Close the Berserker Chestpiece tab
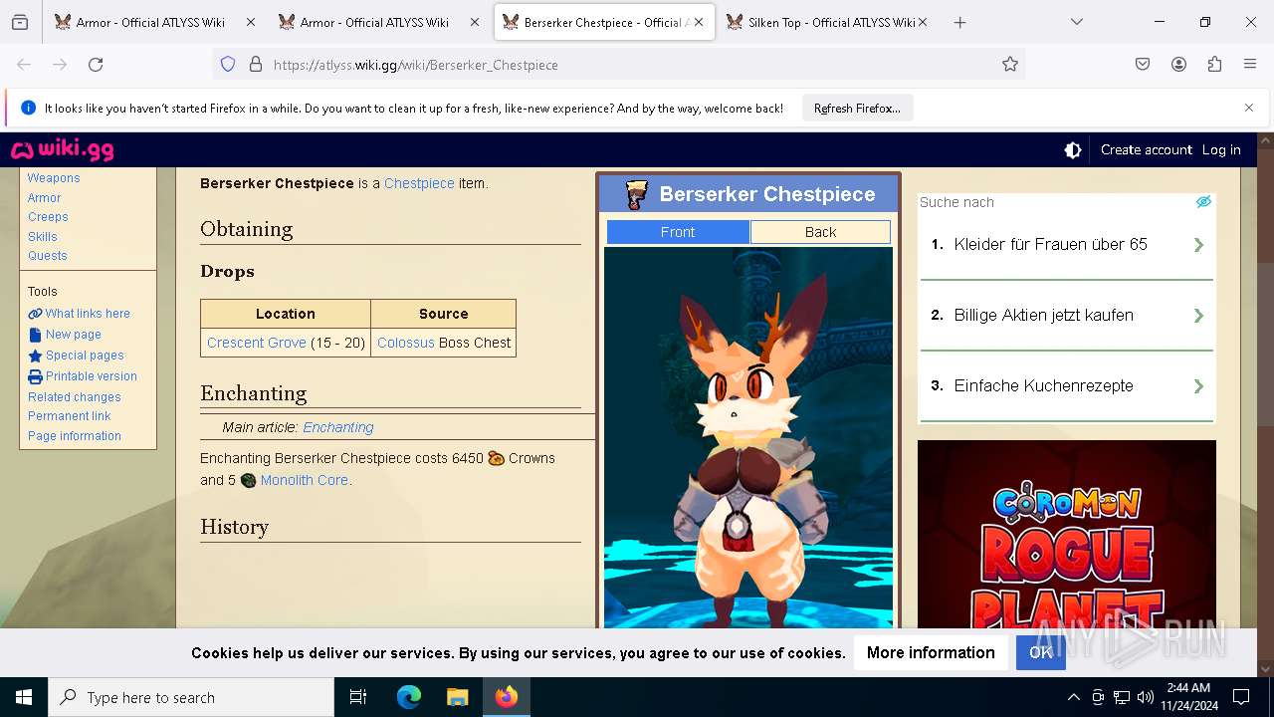The width and height of the screenshot is (1274, 717). (700, 22)
